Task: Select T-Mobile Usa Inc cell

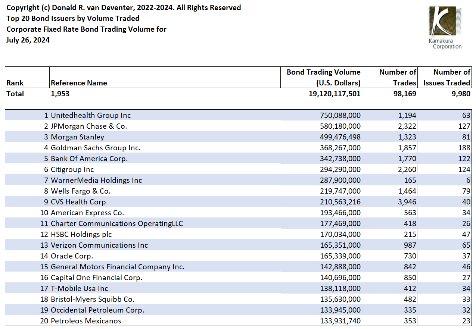Action: pos(80,288)
